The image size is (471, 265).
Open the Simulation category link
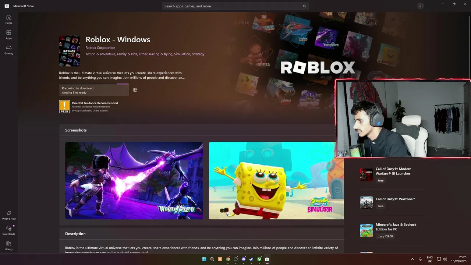tap(182, 54)
